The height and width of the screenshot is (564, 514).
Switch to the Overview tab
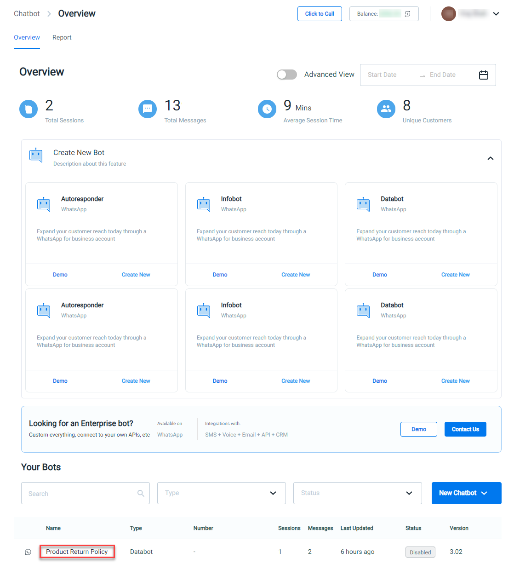(x=27, y=38)
